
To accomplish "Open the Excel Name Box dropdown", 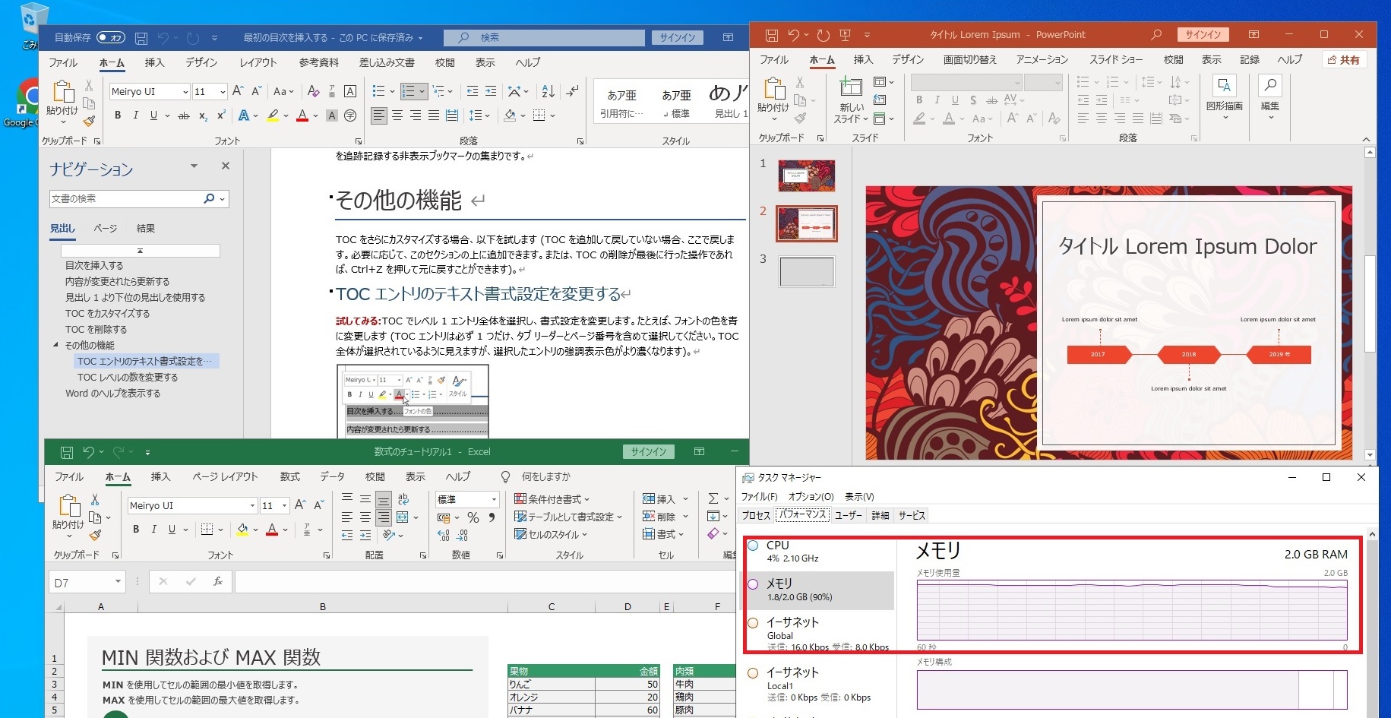I will tap(118, 582).
